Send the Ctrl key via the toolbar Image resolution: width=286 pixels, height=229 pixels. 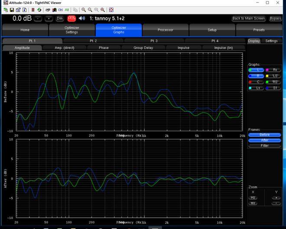pos(60,10)
